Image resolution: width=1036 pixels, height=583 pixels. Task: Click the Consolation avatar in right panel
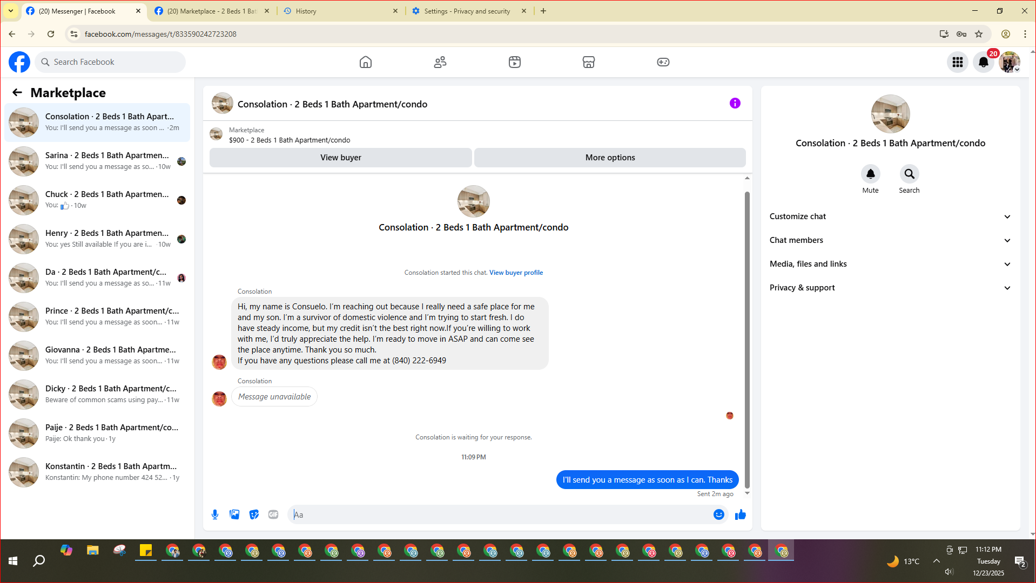890,114
